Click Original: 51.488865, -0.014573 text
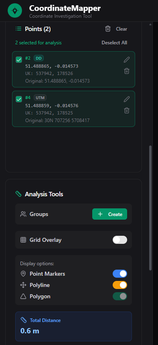Screen dimensions: 158x345 coord(58,81)
